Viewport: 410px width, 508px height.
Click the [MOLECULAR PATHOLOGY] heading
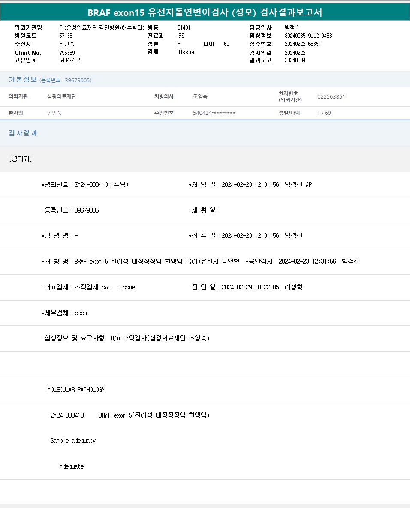pos(76,390)
